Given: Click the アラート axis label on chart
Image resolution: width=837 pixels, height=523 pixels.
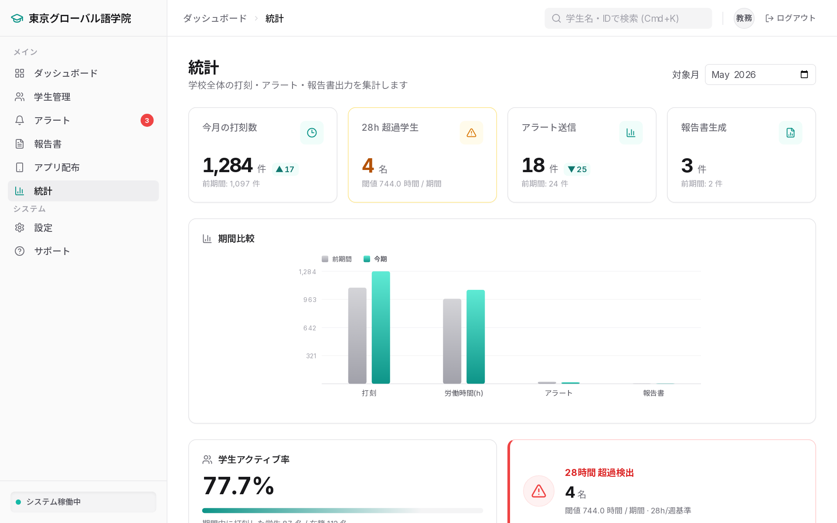Looking at the screenshot, I should (x=558, y=393).
